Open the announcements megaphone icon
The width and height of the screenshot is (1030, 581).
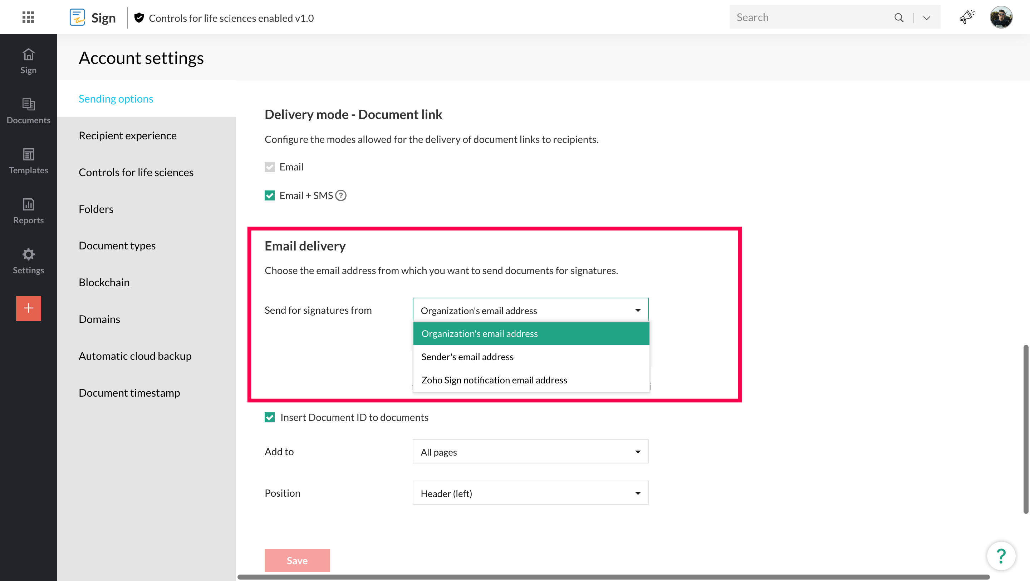(x=967, y=17)
